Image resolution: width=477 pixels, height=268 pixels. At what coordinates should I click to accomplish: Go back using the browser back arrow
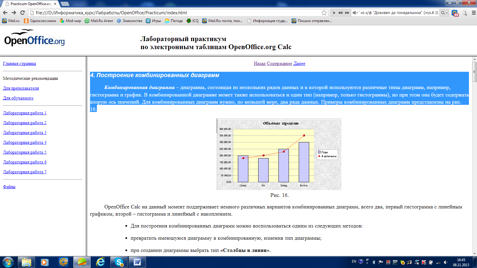pyautogui.click(x=5, y=13)
